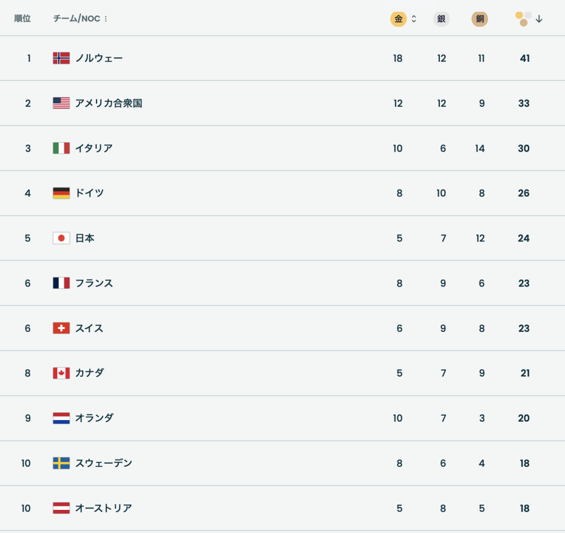Click the Norway flag icon
The height and width of the screenshot is (533, 565).
tap(61, 58)
